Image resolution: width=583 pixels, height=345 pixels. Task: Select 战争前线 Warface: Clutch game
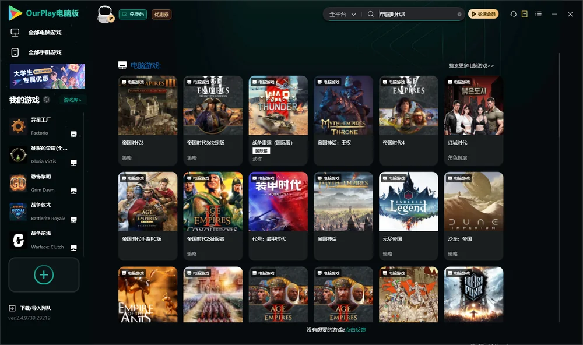click(44, 240)
